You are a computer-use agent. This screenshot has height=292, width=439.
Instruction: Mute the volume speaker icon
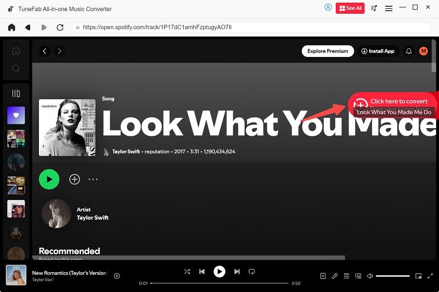[x=370, y=276]
